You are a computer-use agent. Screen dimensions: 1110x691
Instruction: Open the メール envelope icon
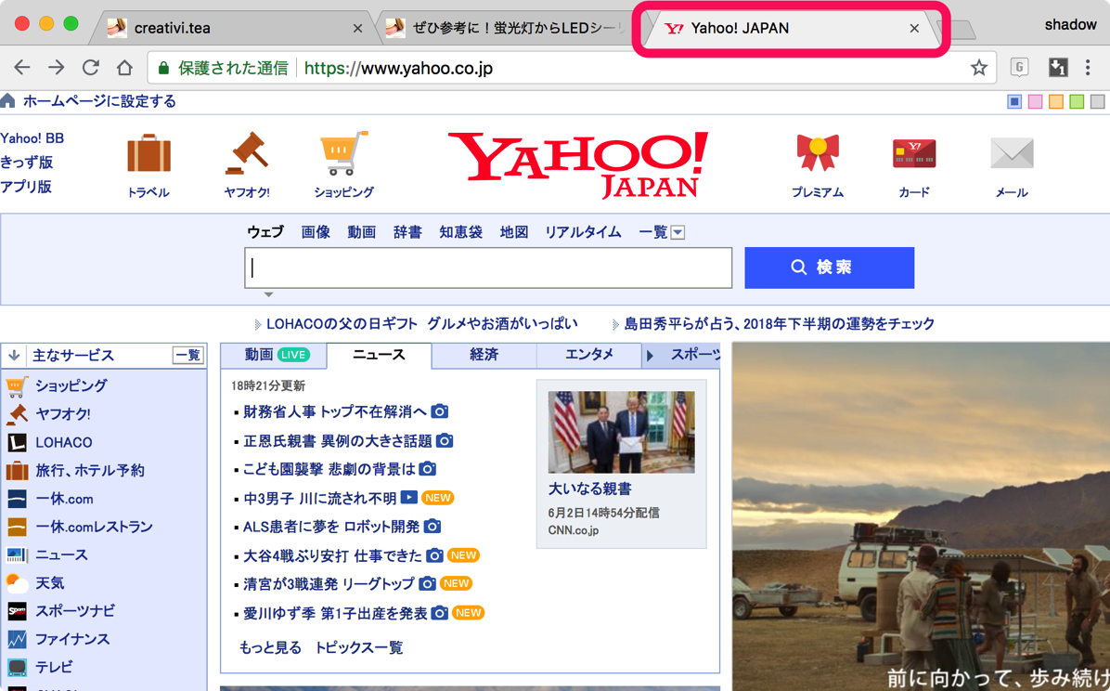click(x=1012, y=153)
